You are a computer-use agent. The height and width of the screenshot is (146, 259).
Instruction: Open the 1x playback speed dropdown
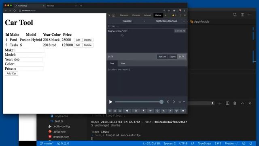click(x=181, y=102)
